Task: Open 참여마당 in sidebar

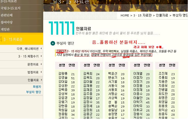Action: pyautogui.click(x=6, y=22)
